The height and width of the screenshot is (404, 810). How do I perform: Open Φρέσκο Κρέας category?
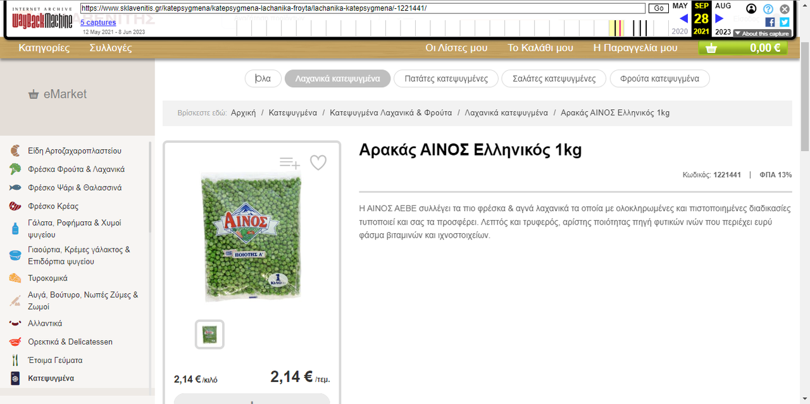pos(53,206)
